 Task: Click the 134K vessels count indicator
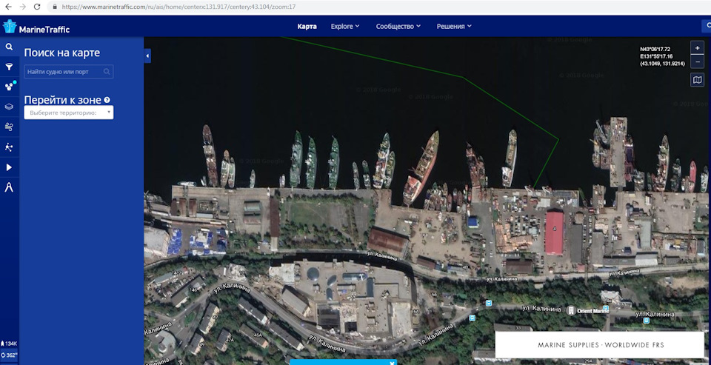(9, 344)
